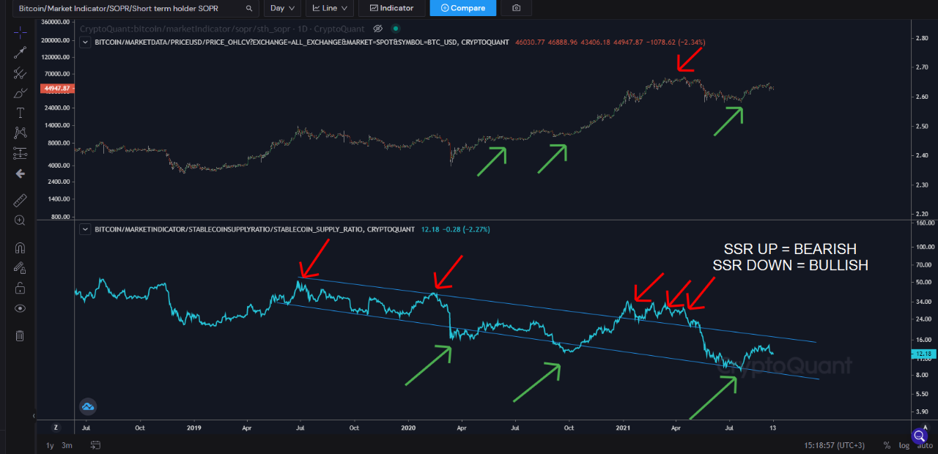Viewport: 938px width, 454px height.
Task: Open the pitchfork and Gann tools
Action: click(20, 72)
